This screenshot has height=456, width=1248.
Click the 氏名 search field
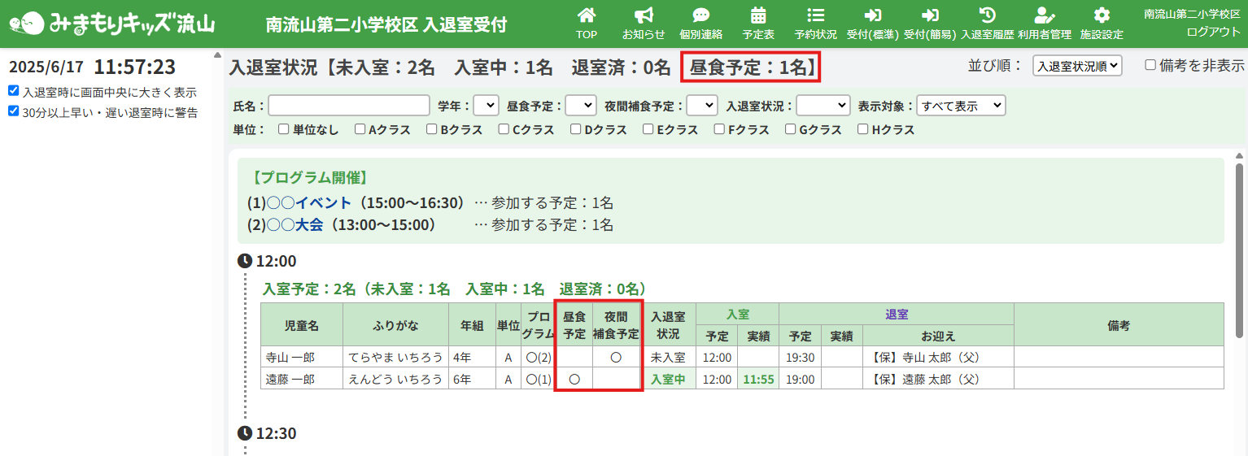pos(349,106)
